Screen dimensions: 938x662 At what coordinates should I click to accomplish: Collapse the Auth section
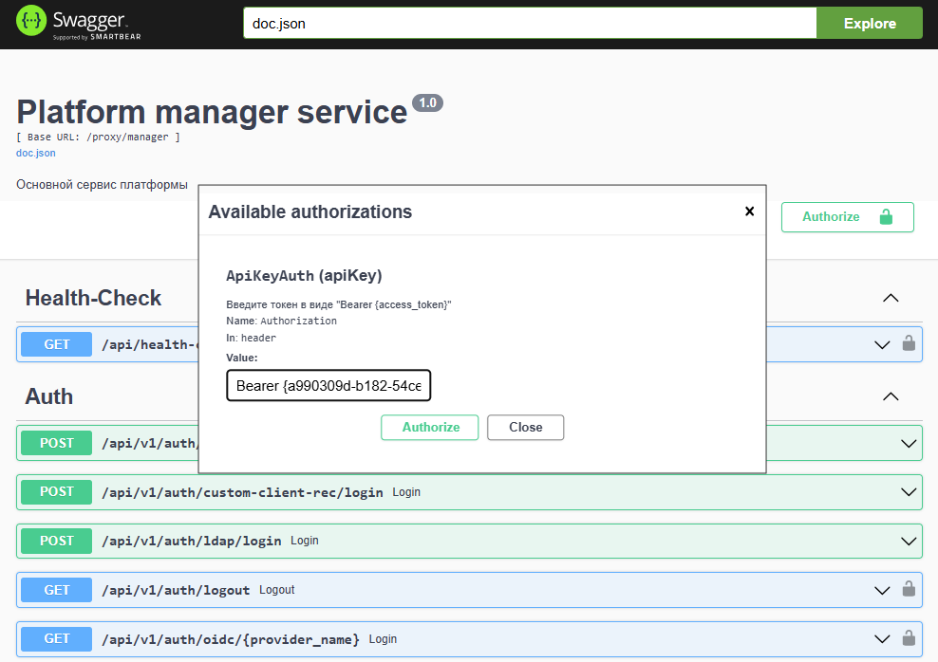click(x=891, y=396)
